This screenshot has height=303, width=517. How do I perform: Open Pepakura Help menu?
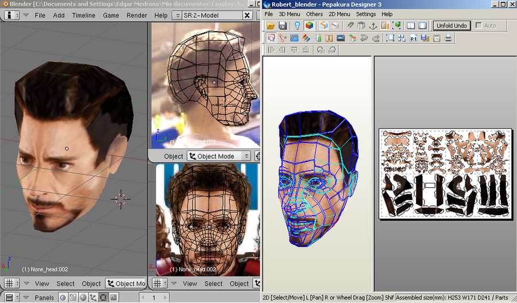coord(387,14)
